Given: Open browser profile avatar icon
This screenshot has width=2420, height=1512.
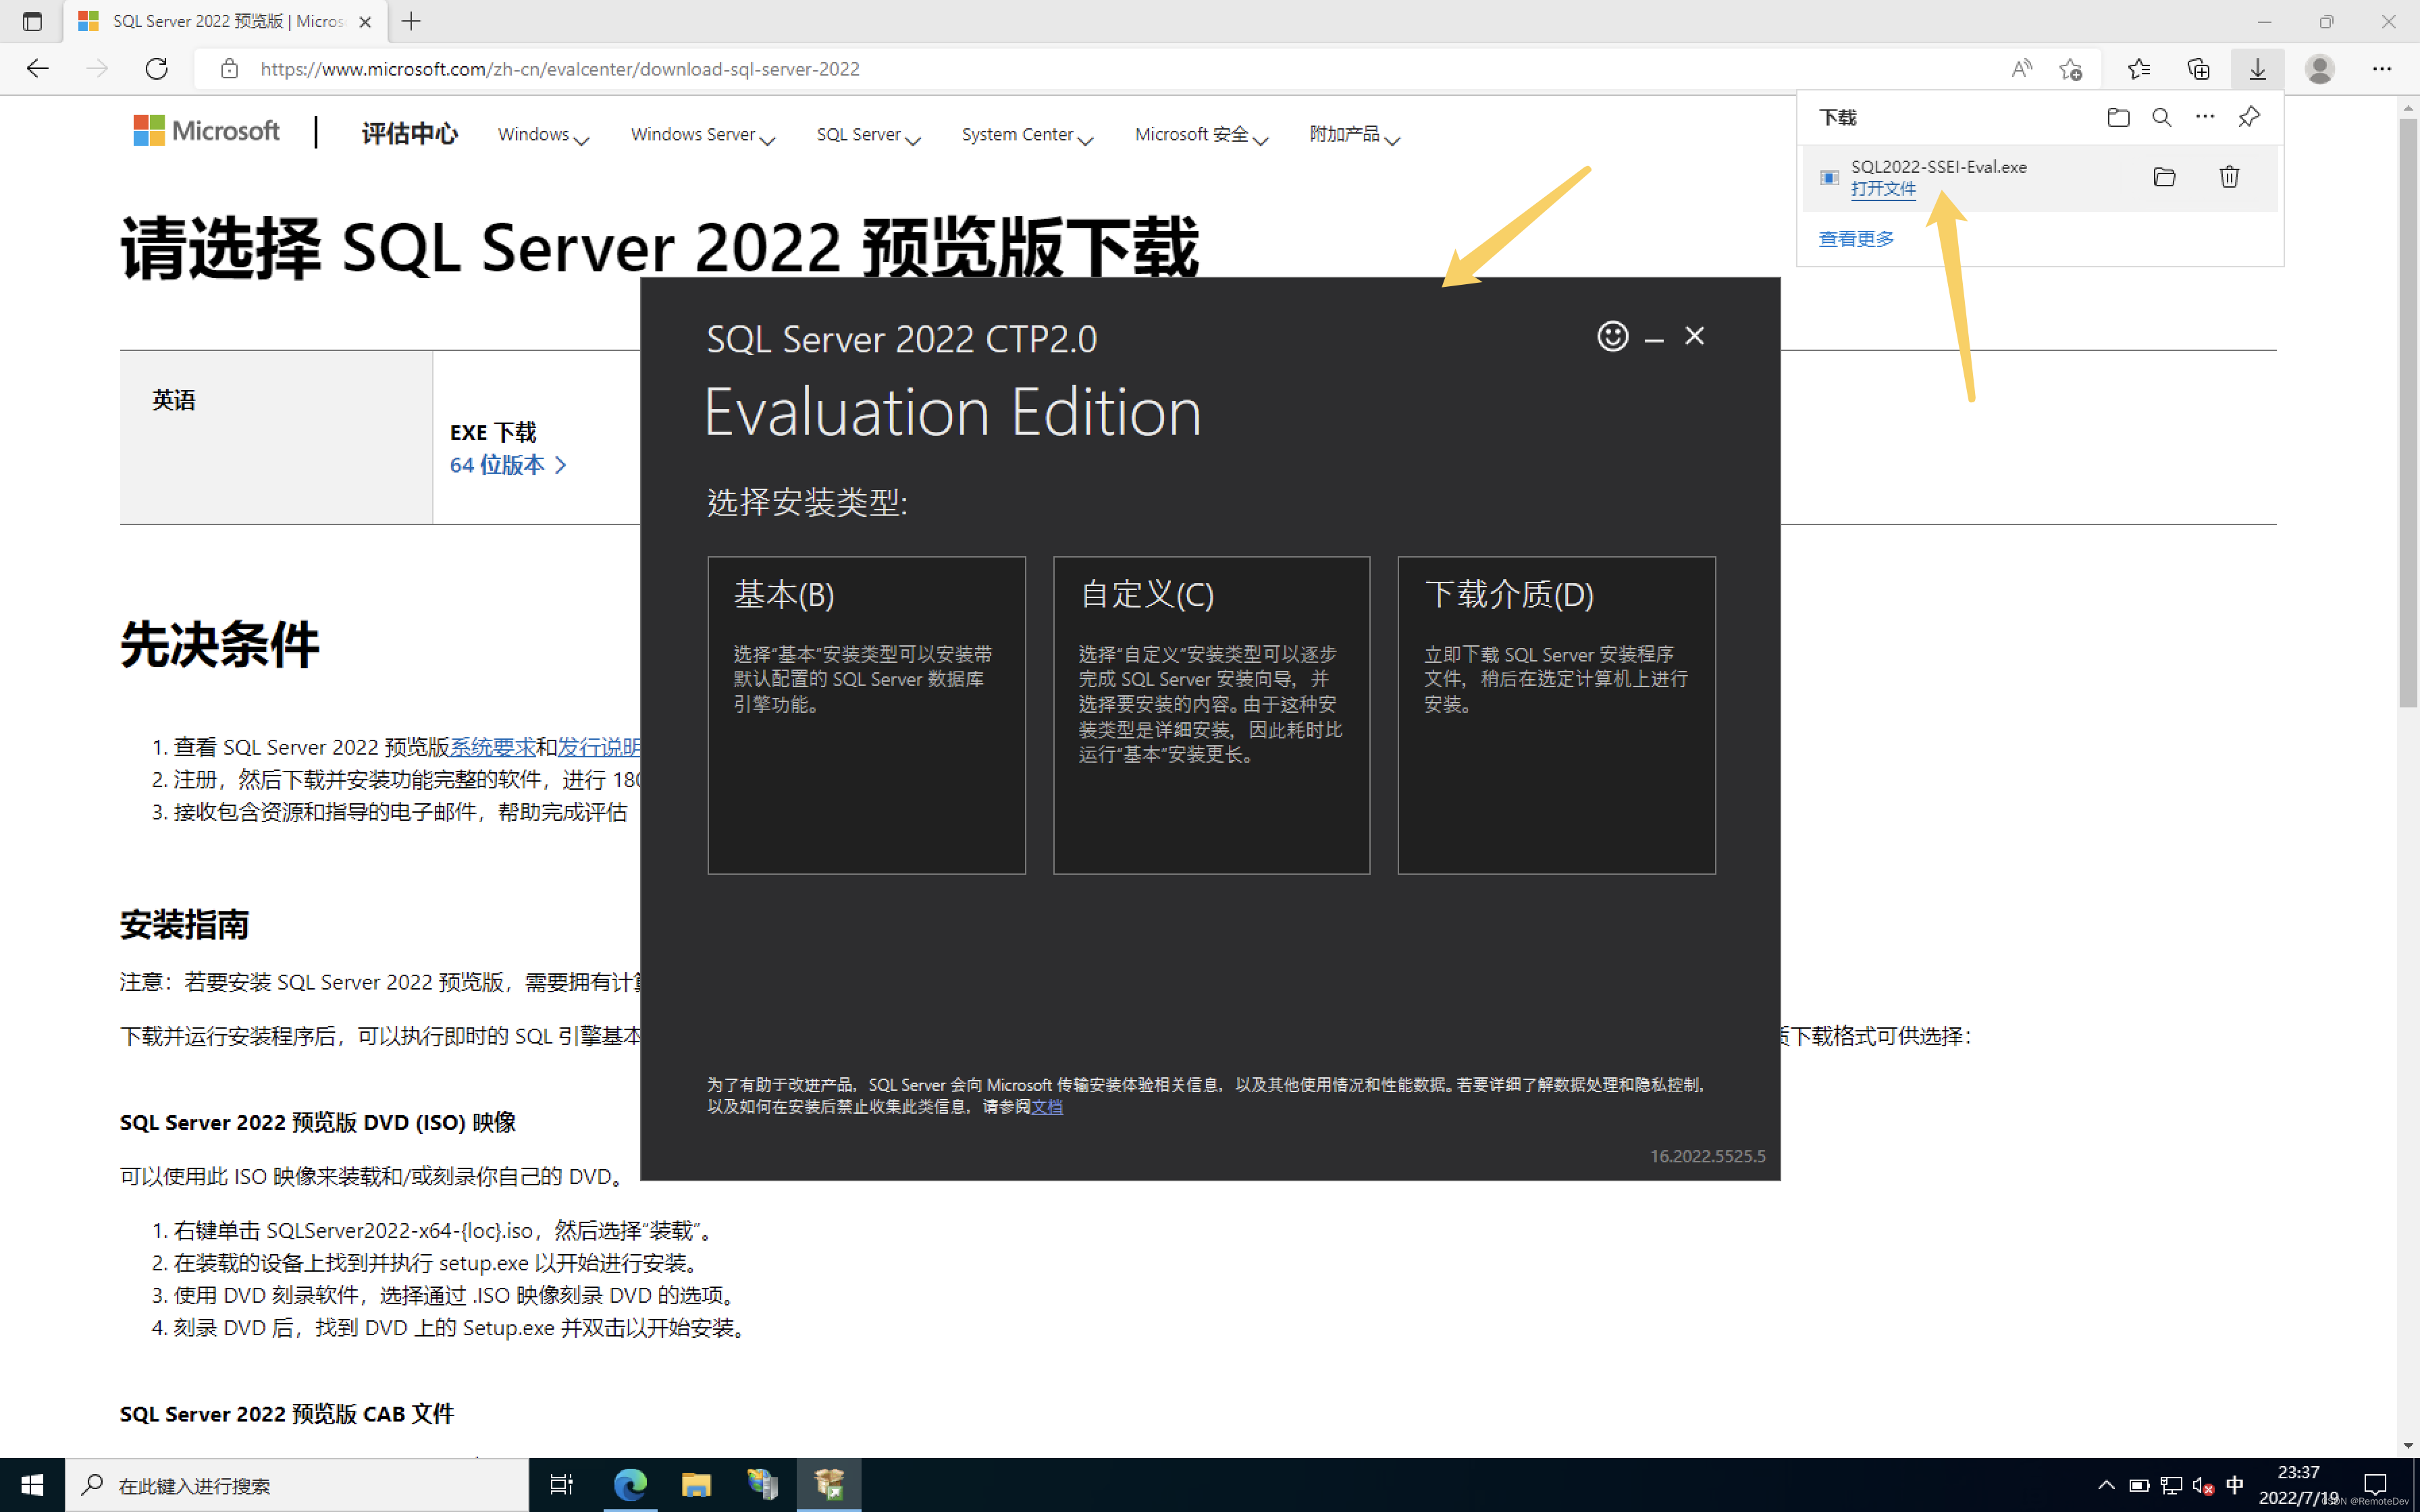Looking at the screenshot, I should pos(2320,69).
